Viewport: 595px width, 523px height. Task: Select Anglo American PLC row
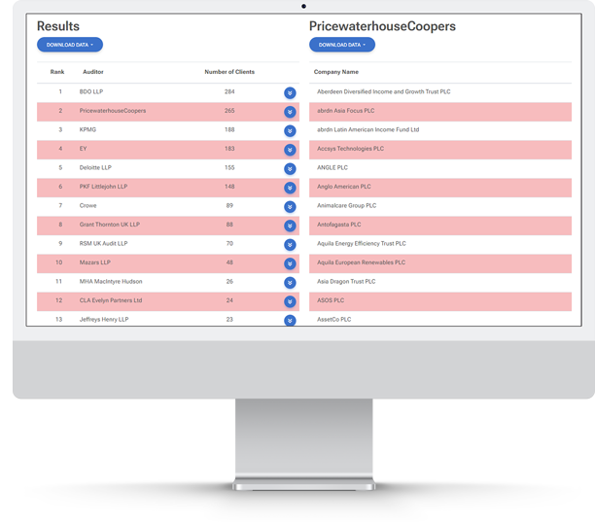[x=440, y=188]
